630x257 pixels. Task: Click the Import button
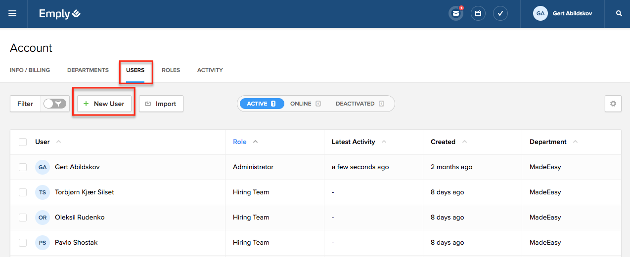tap(161, 104)
